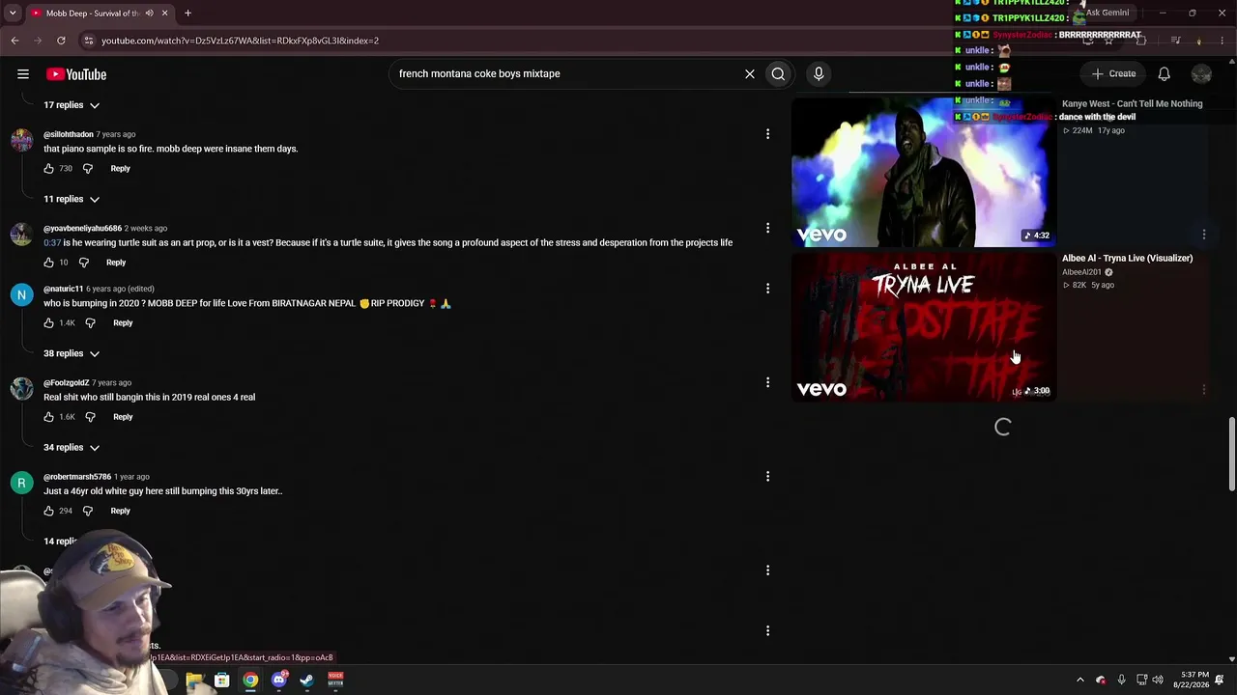The image size is (1237, 695).
Task: Open @naturic11 channel link
Action: [64, 289]
